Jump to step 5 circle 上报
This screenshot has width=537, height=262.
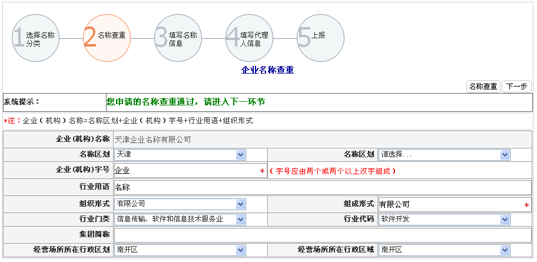[320, 39]
